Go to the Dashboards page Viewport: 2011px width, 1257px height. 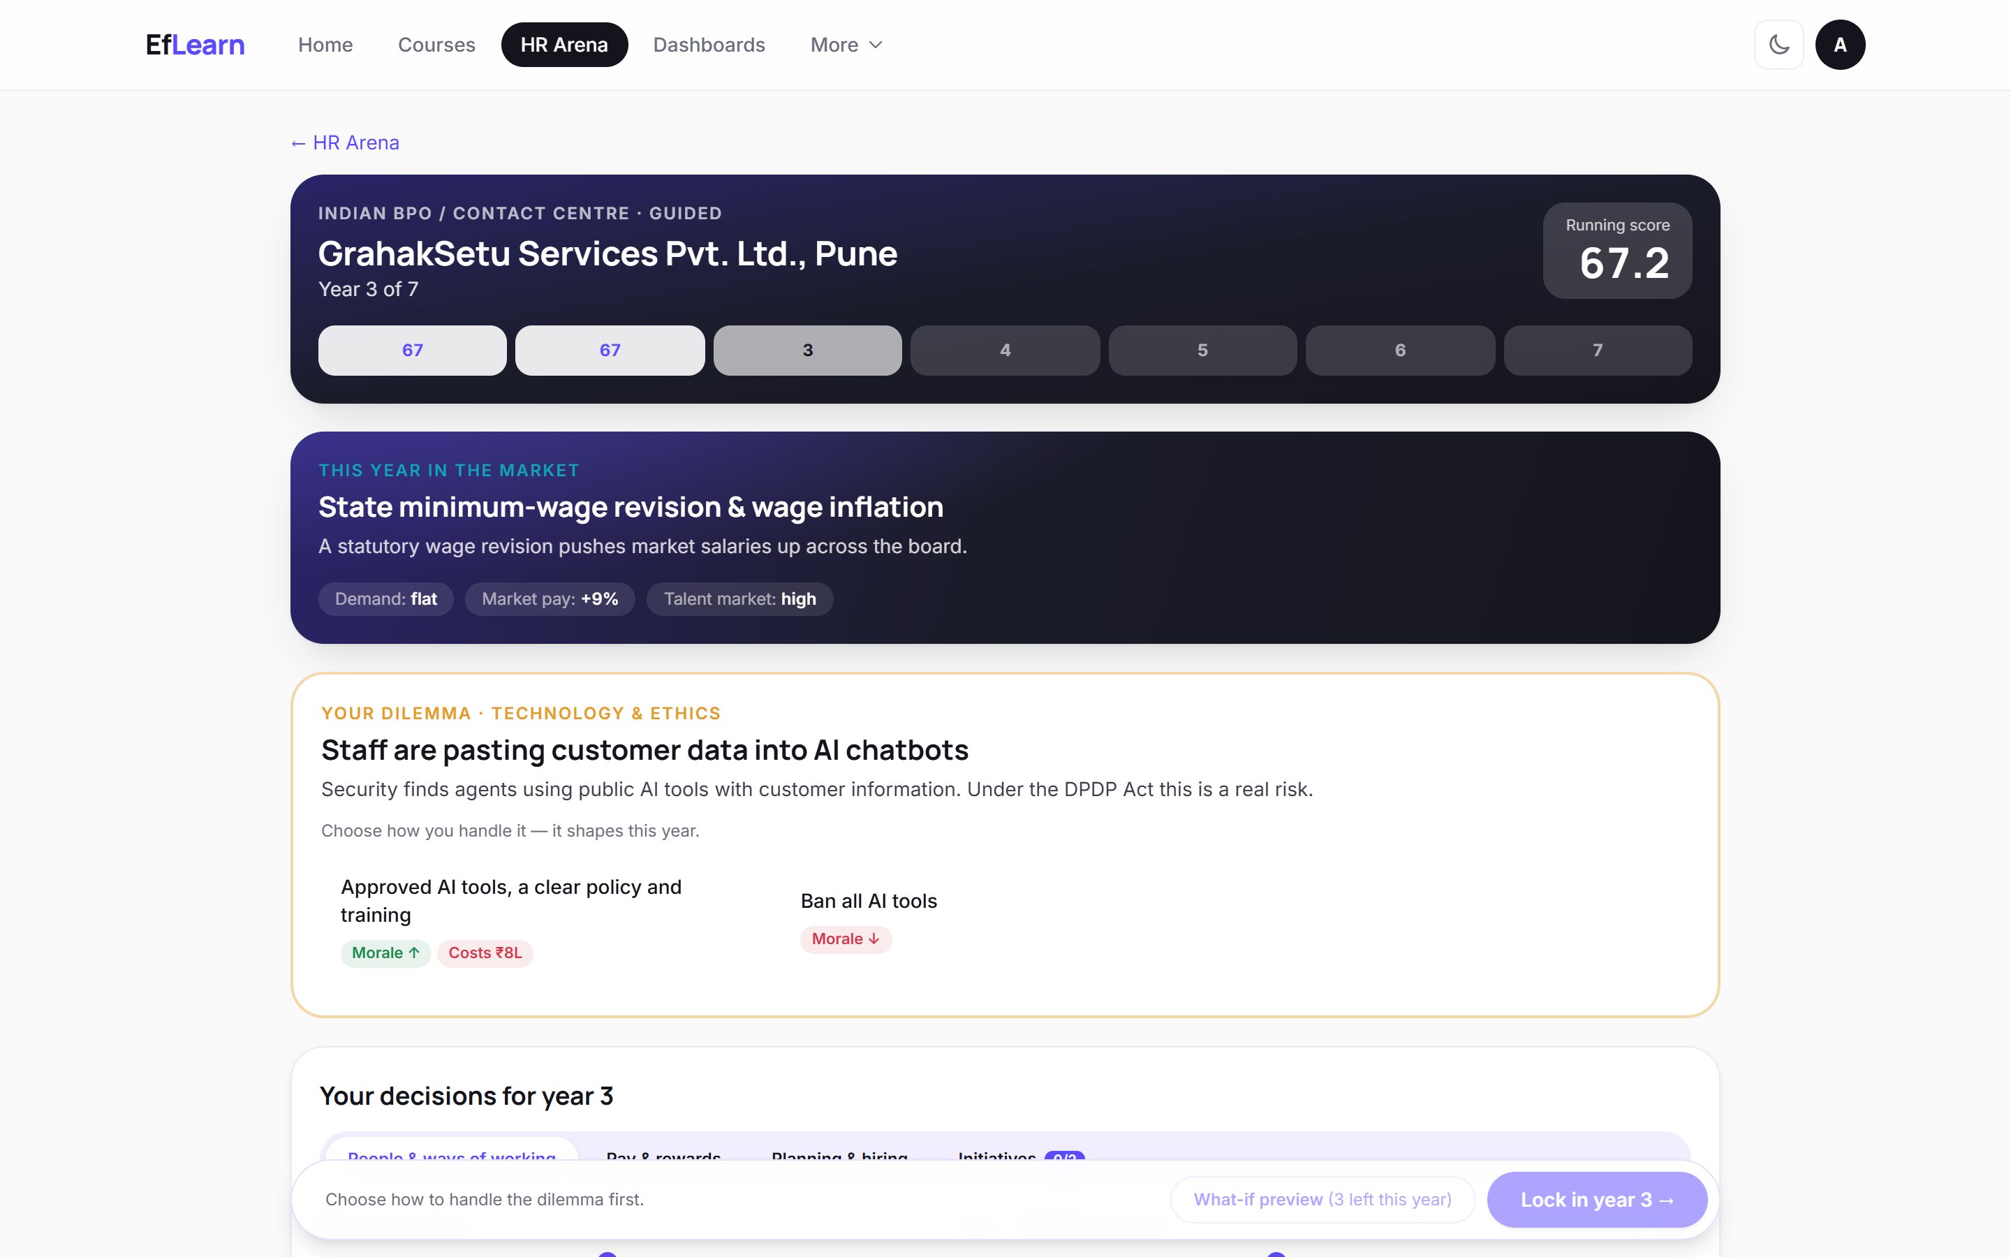tap(709, 45)
